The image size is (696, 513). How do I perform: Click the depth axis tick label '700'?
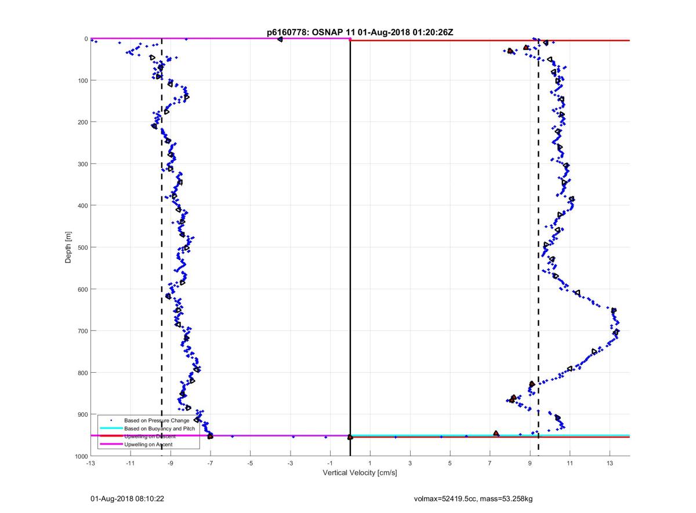82,330
